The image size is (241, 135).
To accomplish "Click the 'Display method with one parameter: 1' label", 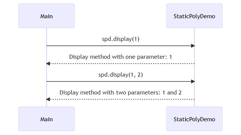I will tap(121, 57).
